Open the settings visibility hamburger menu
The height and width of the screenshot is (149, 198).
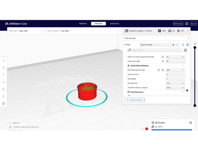pos(185,50)
